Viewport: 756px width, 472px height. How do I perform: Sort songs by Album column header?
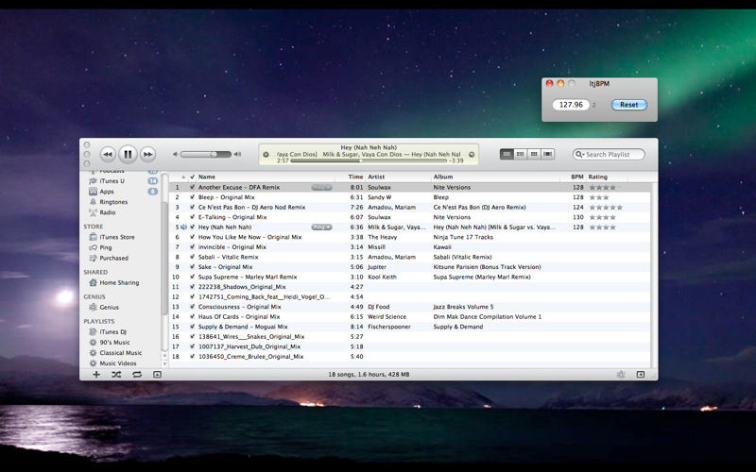point(442,177)
